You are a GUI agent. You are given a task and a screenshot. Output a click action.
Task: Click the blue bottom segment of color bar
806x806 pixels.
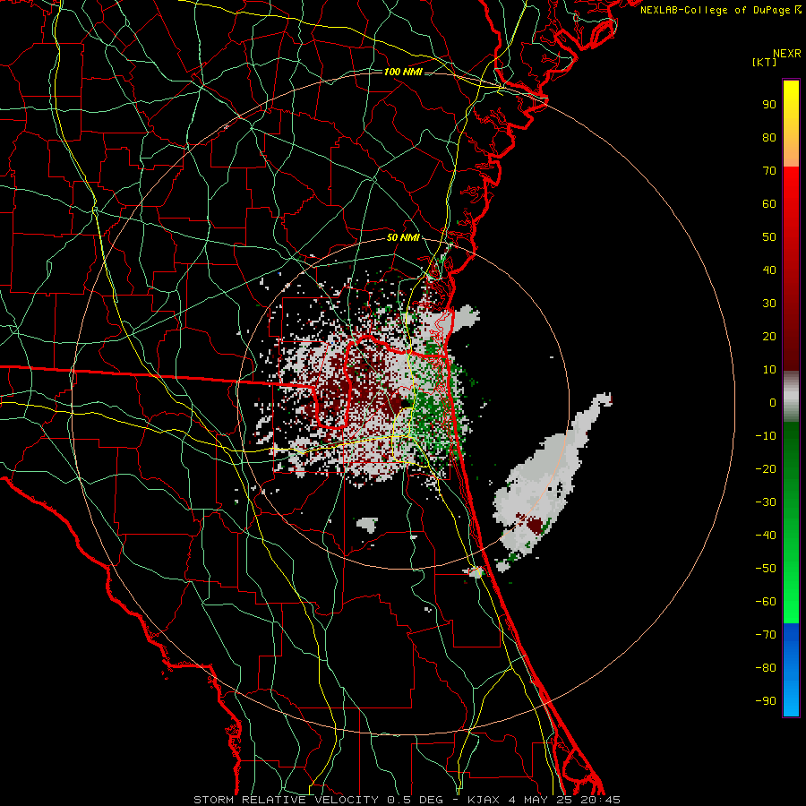791,670
